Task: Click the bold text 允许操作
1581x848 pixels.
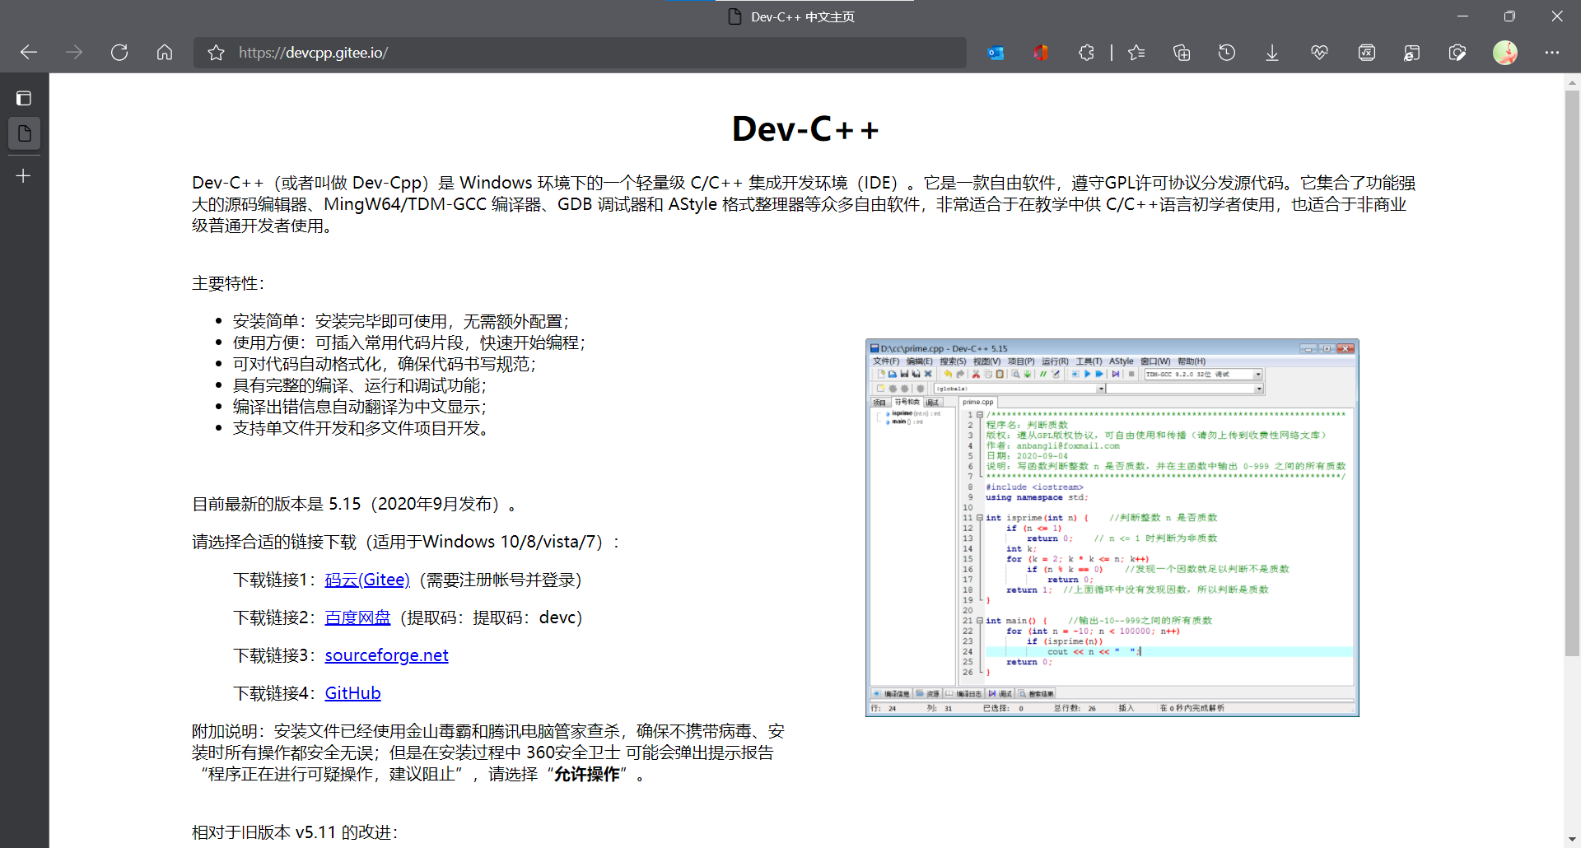Action: [x=586, y=774]
